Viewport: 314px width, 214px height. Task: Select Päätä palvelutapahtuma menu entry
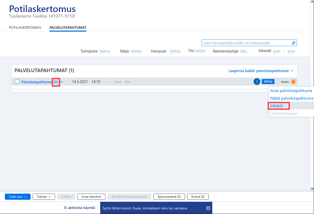coord(291,98)
